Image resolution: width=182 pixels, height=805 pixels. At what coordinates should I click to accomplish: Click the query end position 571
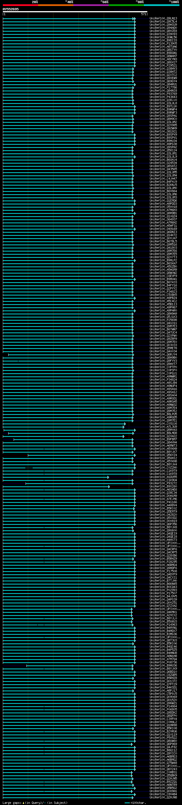coord(143,14)
